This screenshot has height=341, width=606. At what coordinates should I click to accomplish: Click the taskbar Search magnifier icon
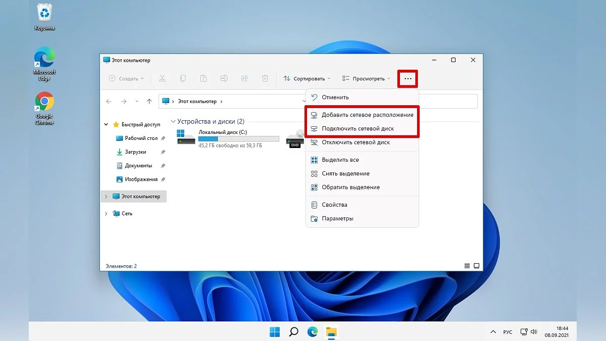pyautogui.click(x=293, y=332)
